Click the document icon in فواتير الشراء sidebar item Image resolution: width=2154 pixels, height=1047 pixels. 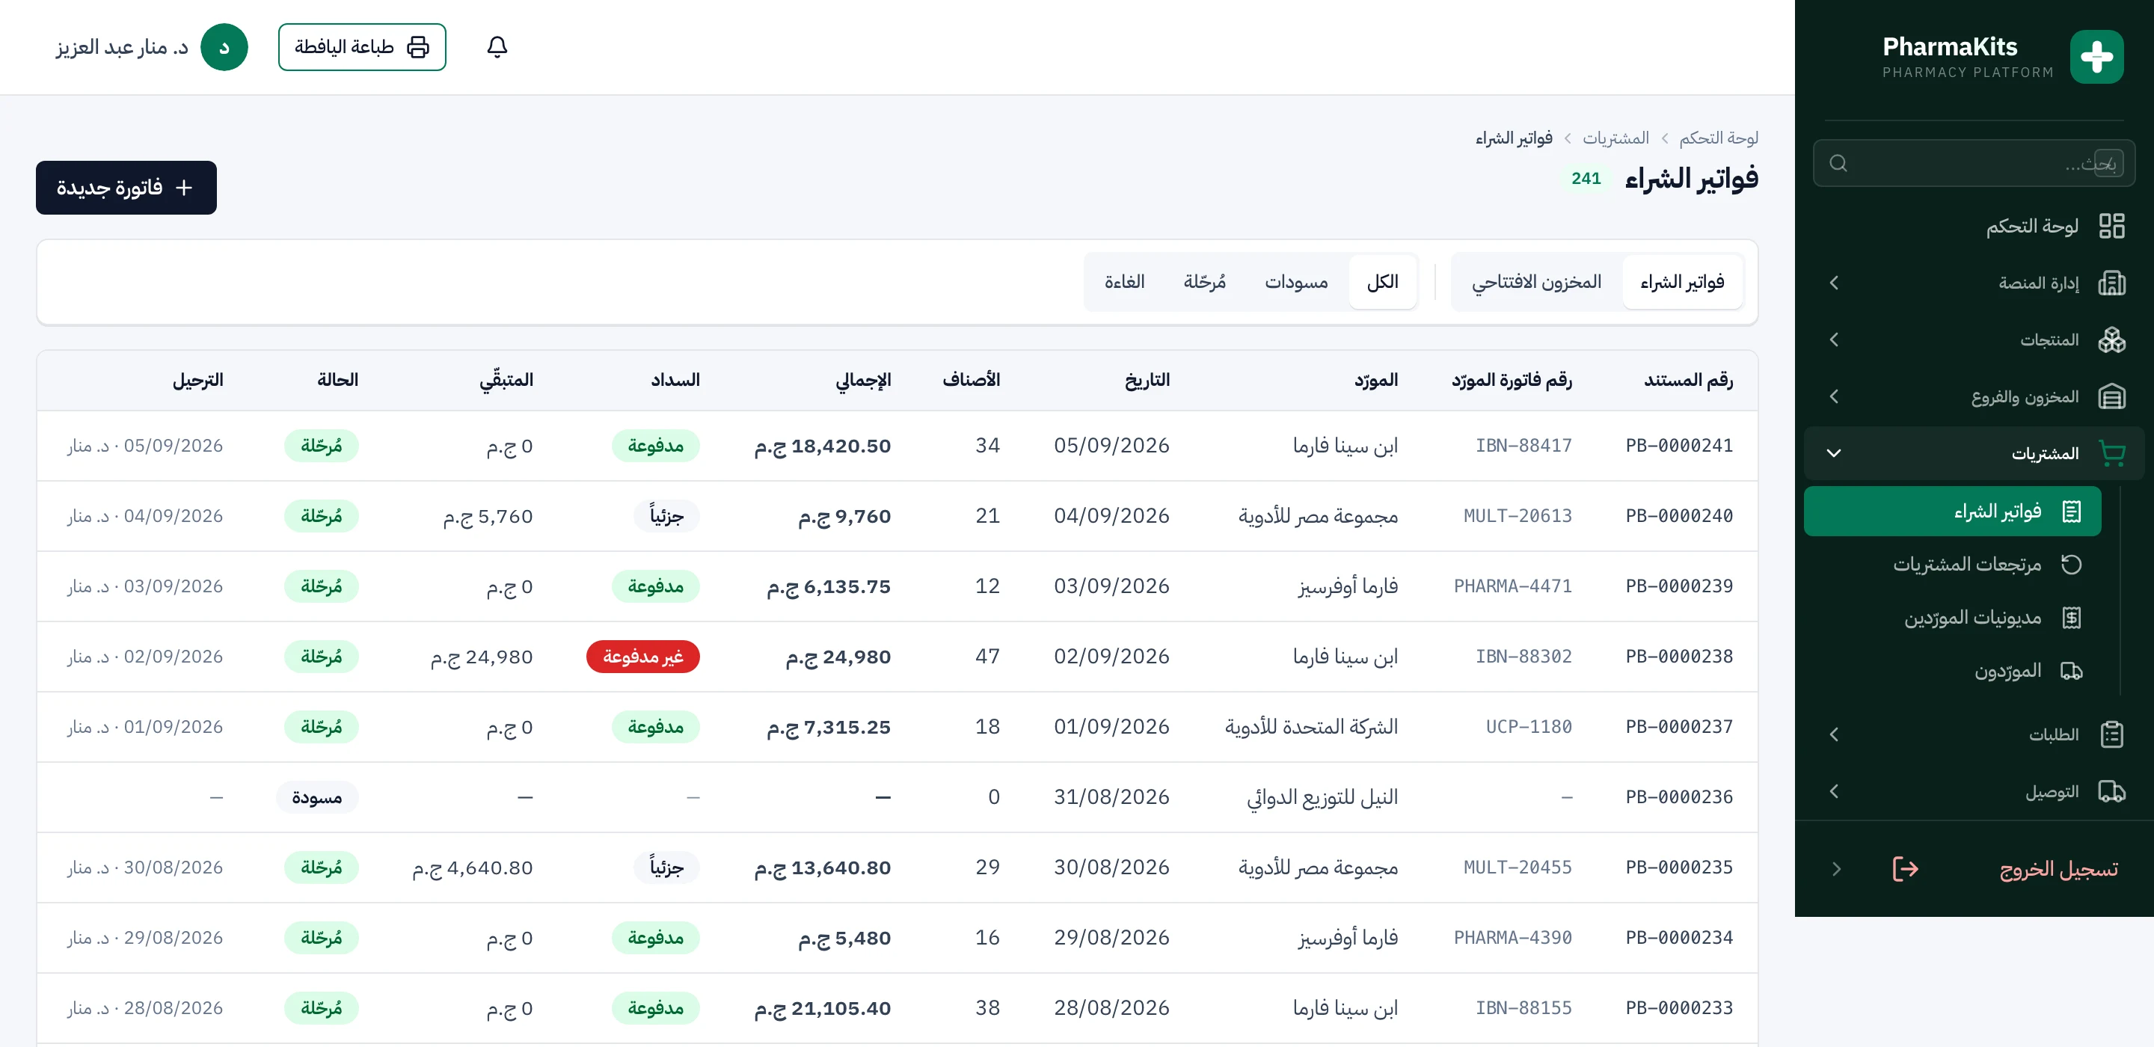[2071, 511]
